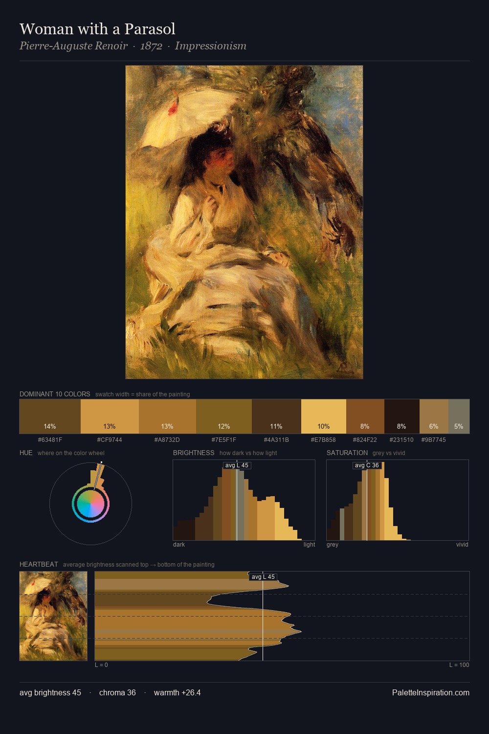Click the 'grey vs vivid' caption
The height and width of the screenshot is (734, 489).
coord(389,453)
